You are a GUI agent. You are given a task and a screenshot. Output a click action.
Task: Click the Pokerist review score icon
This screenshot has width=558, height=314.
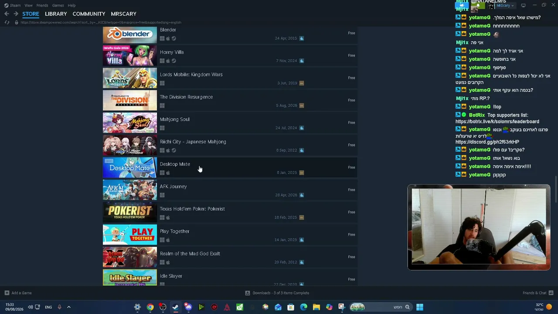click(302, 217)
